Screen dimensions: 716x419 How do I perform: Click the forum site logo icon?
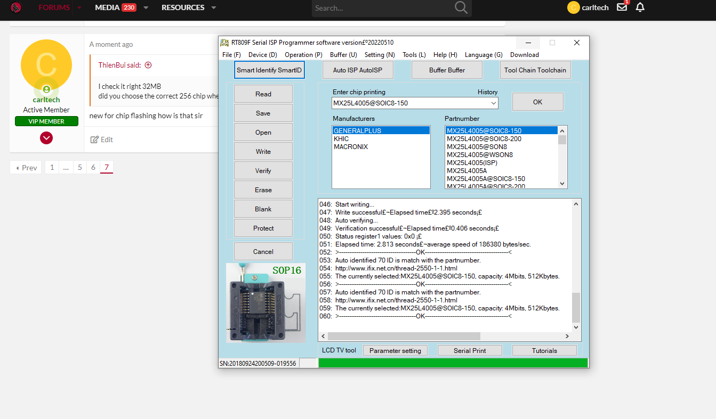(15, 7)
